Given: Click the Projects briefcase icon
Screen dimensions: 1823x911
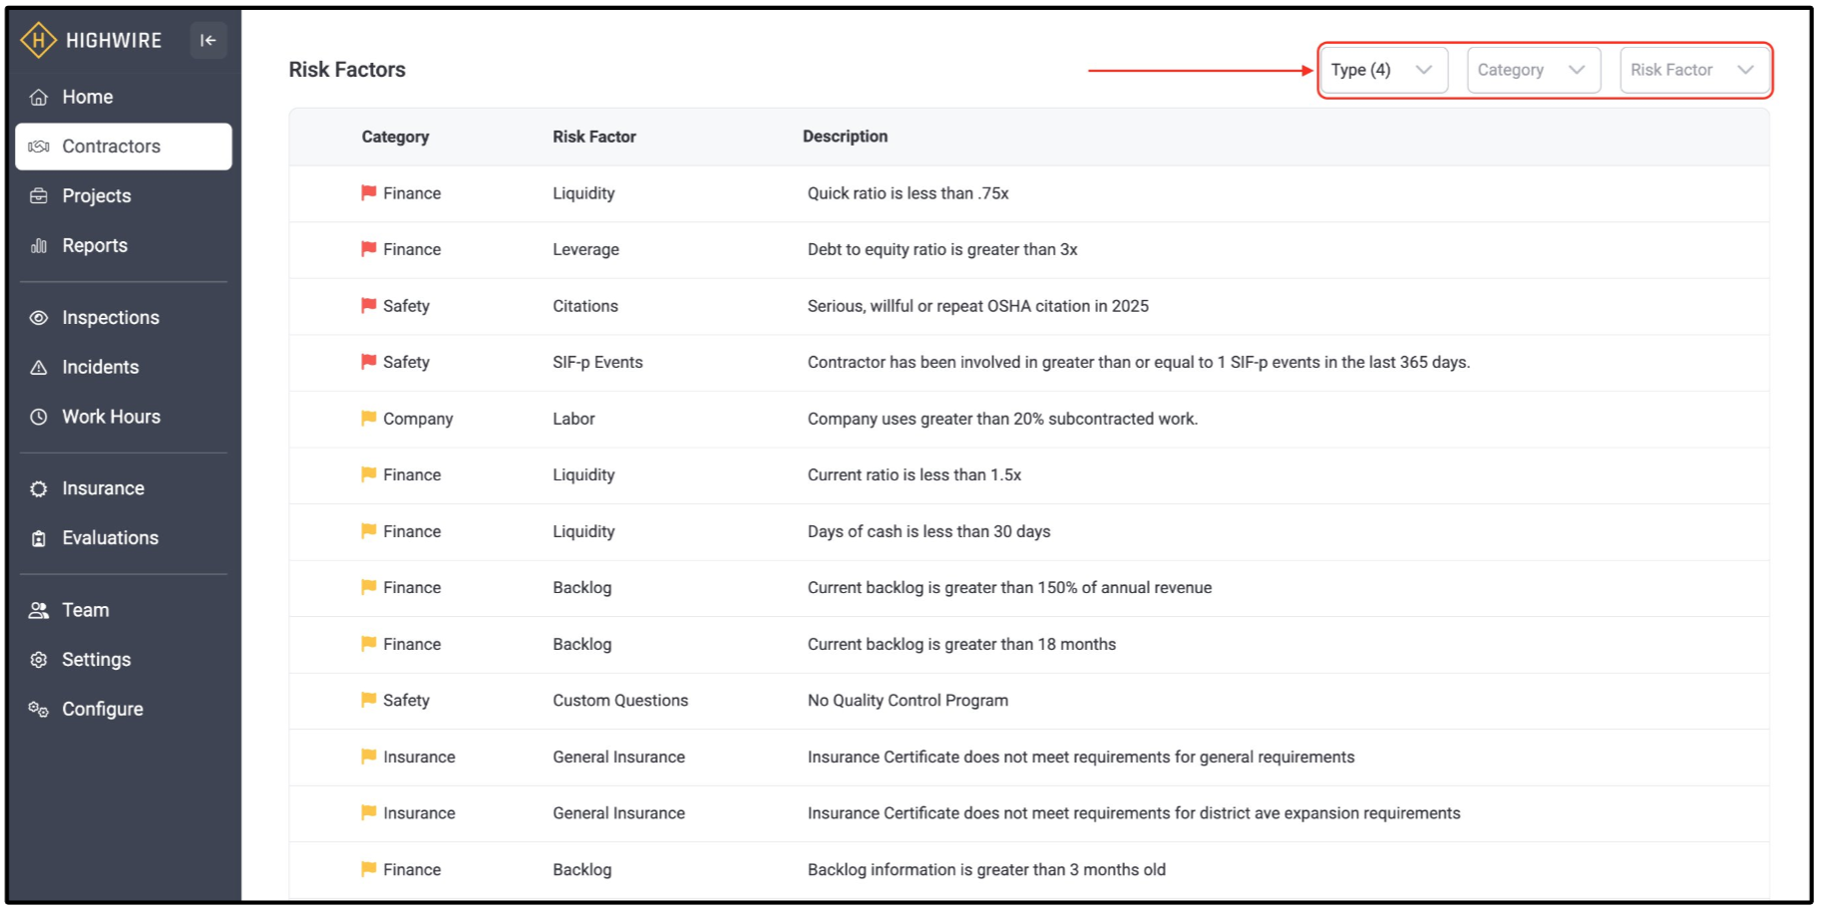Looking at the screenshot, I should [x=39, y=196].
